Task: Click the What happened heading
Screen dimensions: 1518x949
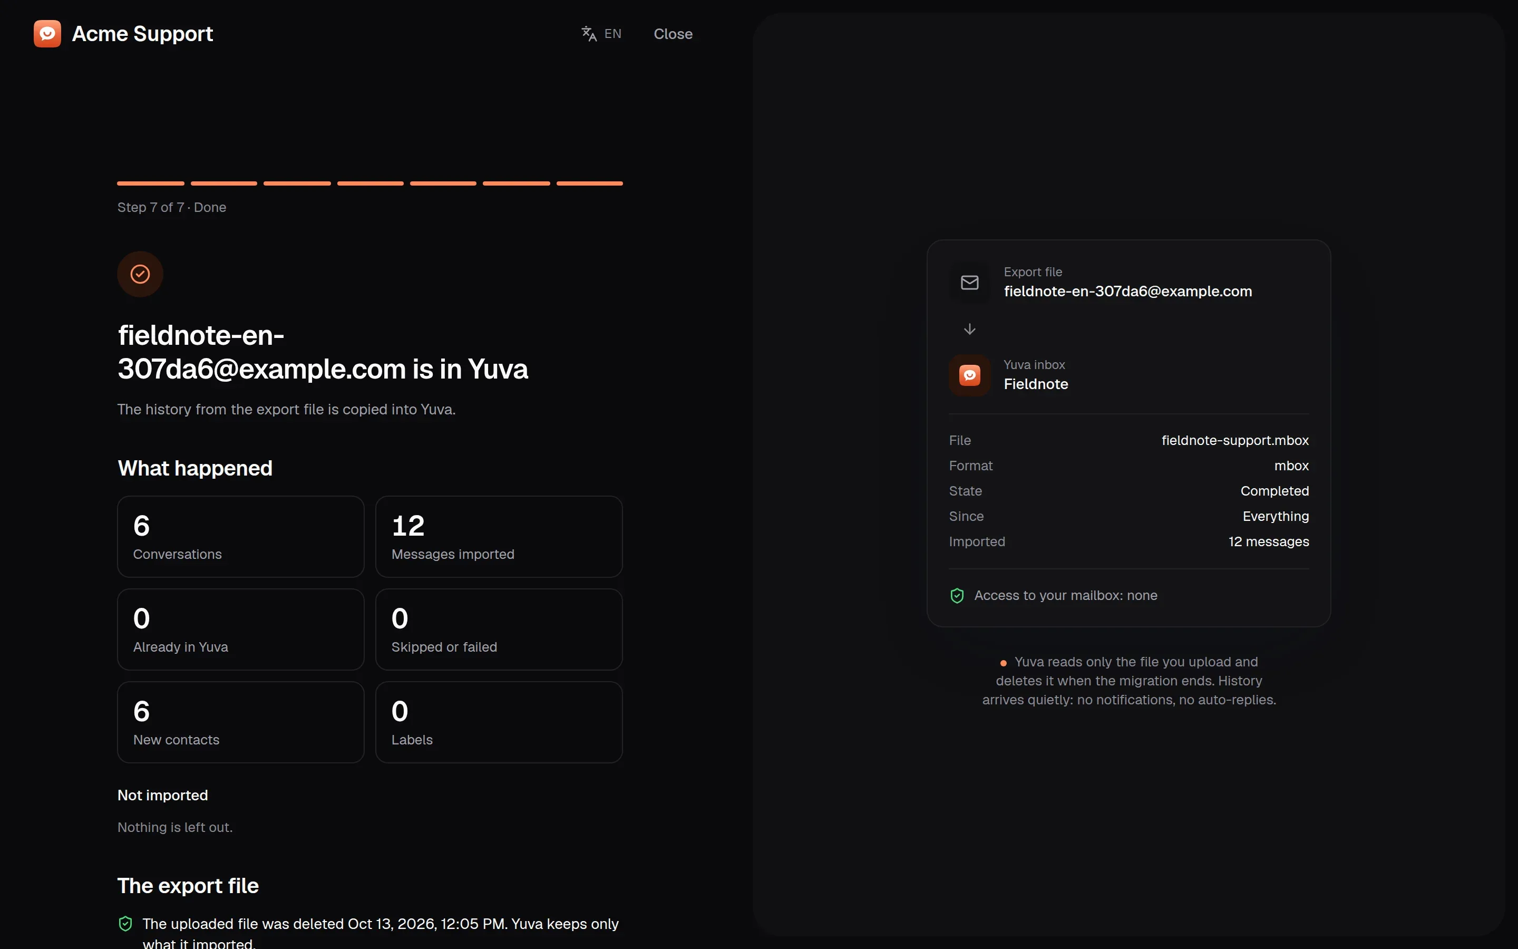Action: tap(195, 468)
